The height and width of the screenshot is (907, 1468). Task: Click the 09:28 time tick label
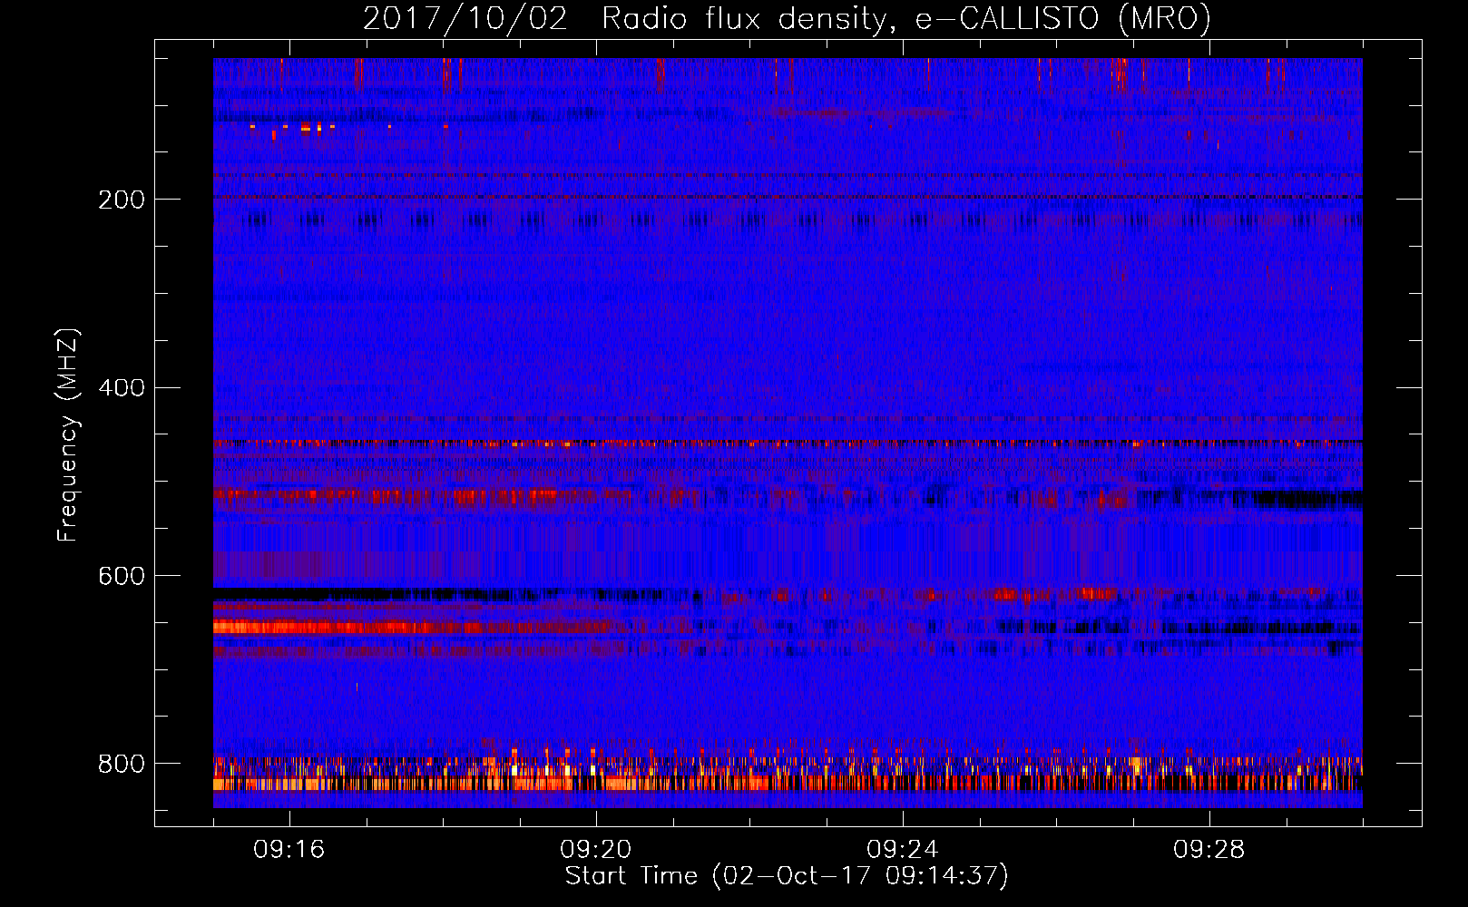(1209, 849)
